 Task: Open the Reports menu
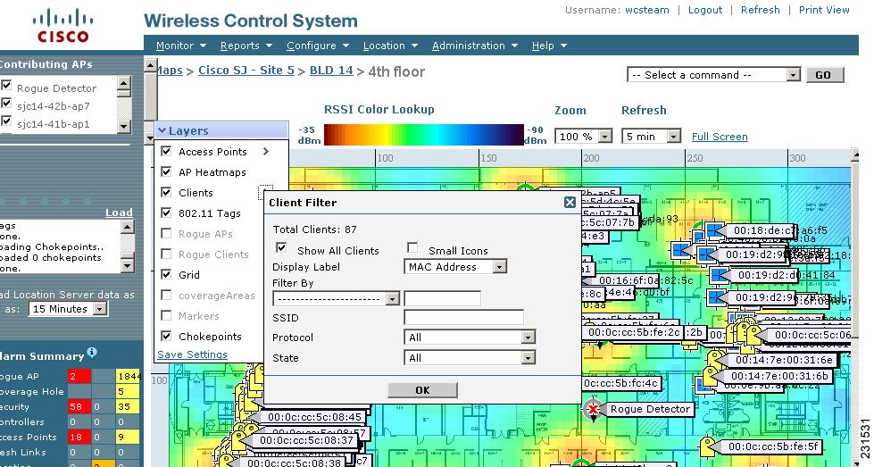246,46
